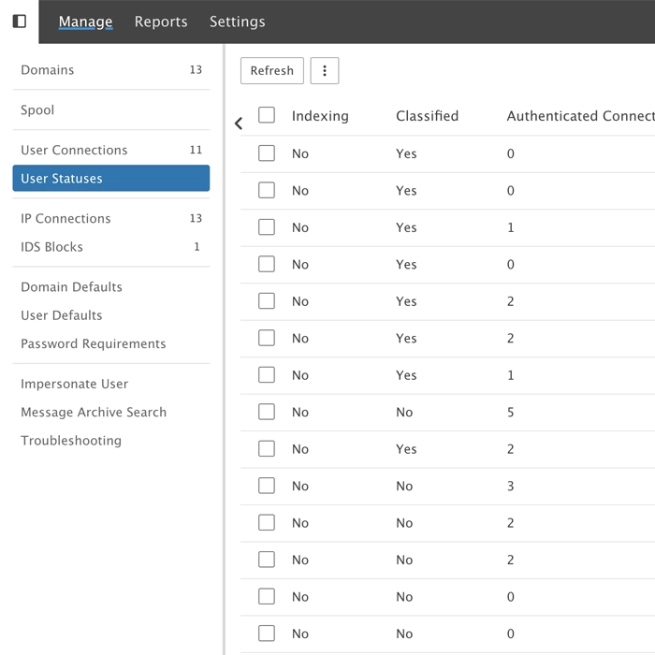Open the three-dot more actions menu

(325, 70)
